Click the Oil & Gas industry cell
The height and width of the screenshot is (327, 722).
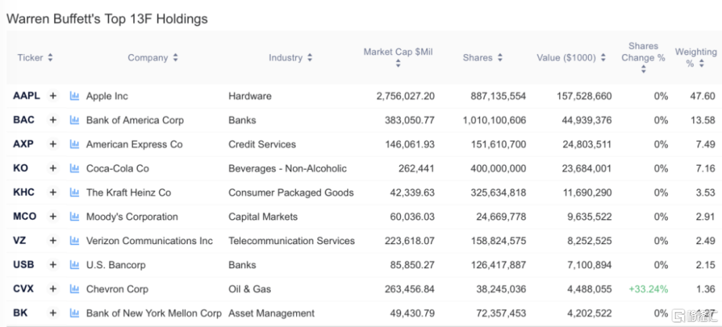(249, 290)
